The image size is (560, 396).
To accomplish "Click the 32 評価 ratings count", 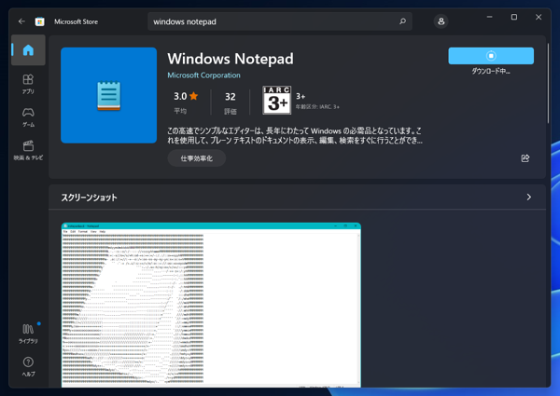I will [x=230, y=103].
